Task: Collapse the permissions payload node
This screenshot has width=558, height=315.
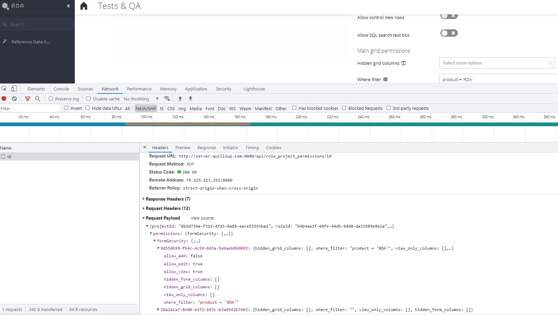Action: point(151,234)
